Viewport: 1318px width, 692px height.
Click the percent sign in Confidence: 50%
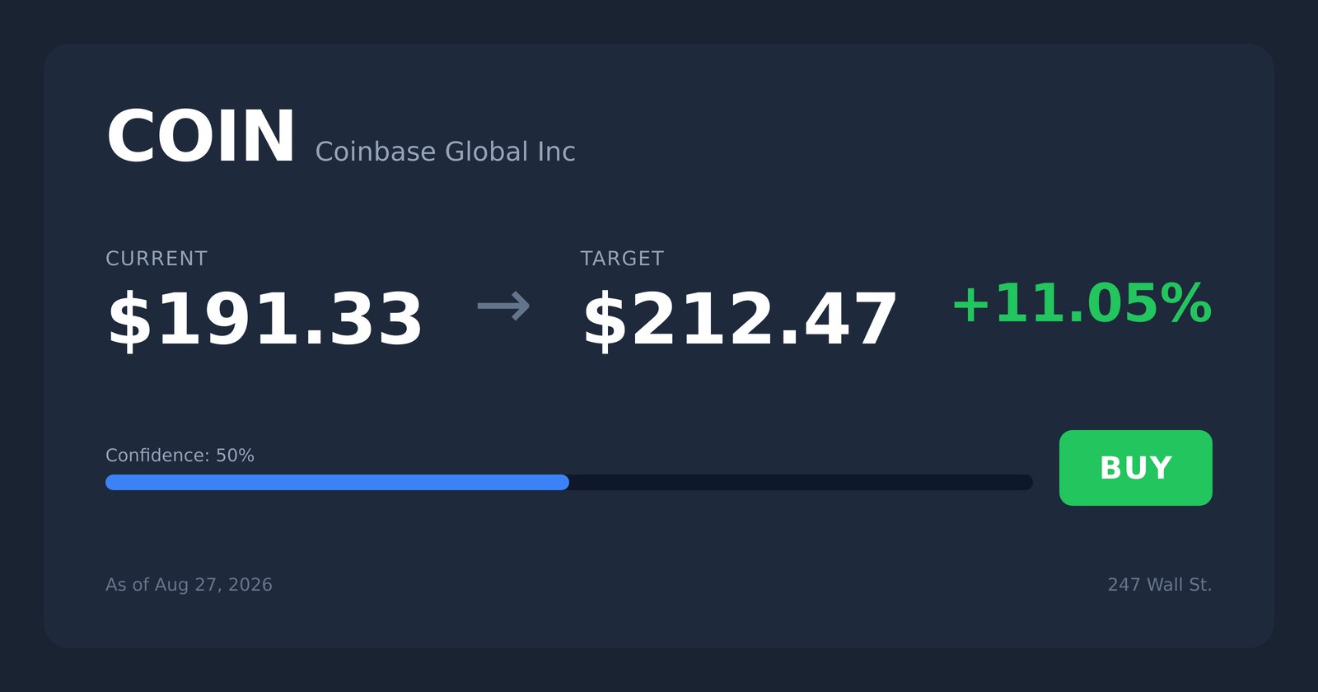246,456
